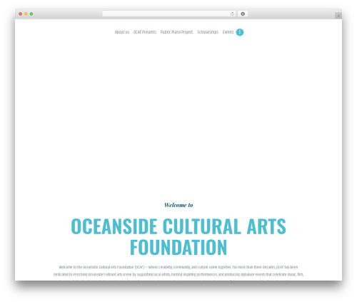Open the OCAF Presents menu item
Image resolution: width=357 pixels, height=302 pixels.
pos(145,32)
